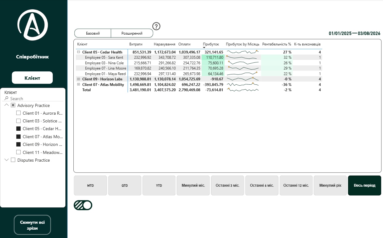Switch to the Базовий view tab
This screenshot has height=238, width=383.
coord(93,33)
